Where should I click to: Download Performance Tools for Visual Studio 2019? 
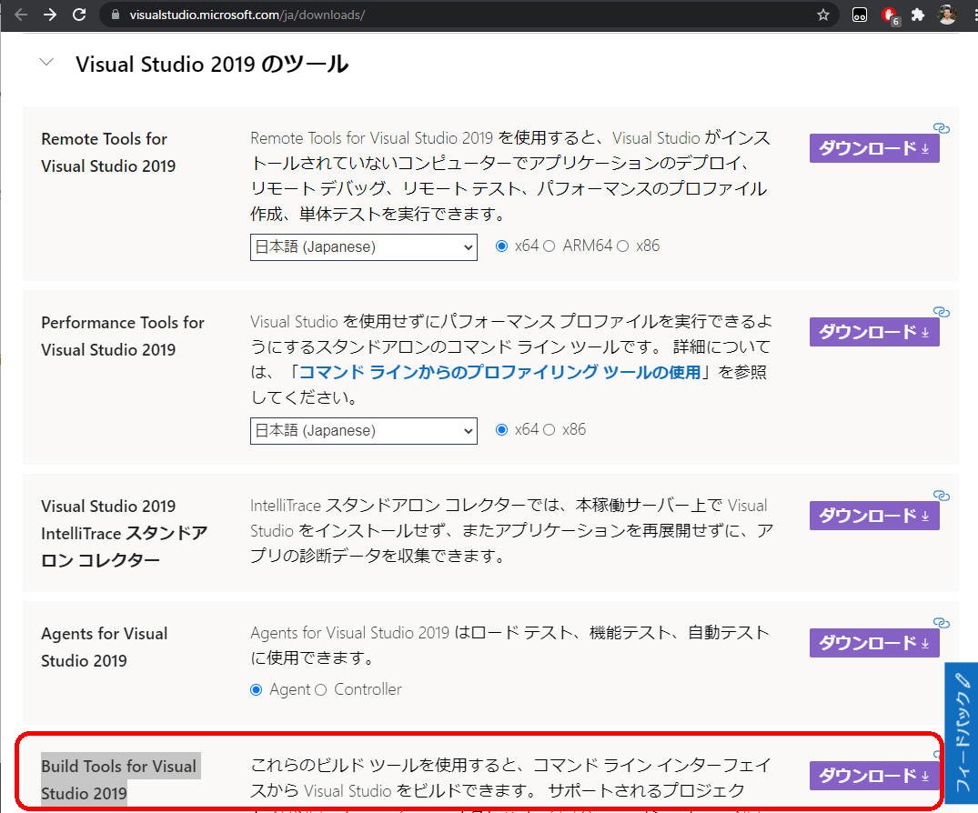coord(874,332)
